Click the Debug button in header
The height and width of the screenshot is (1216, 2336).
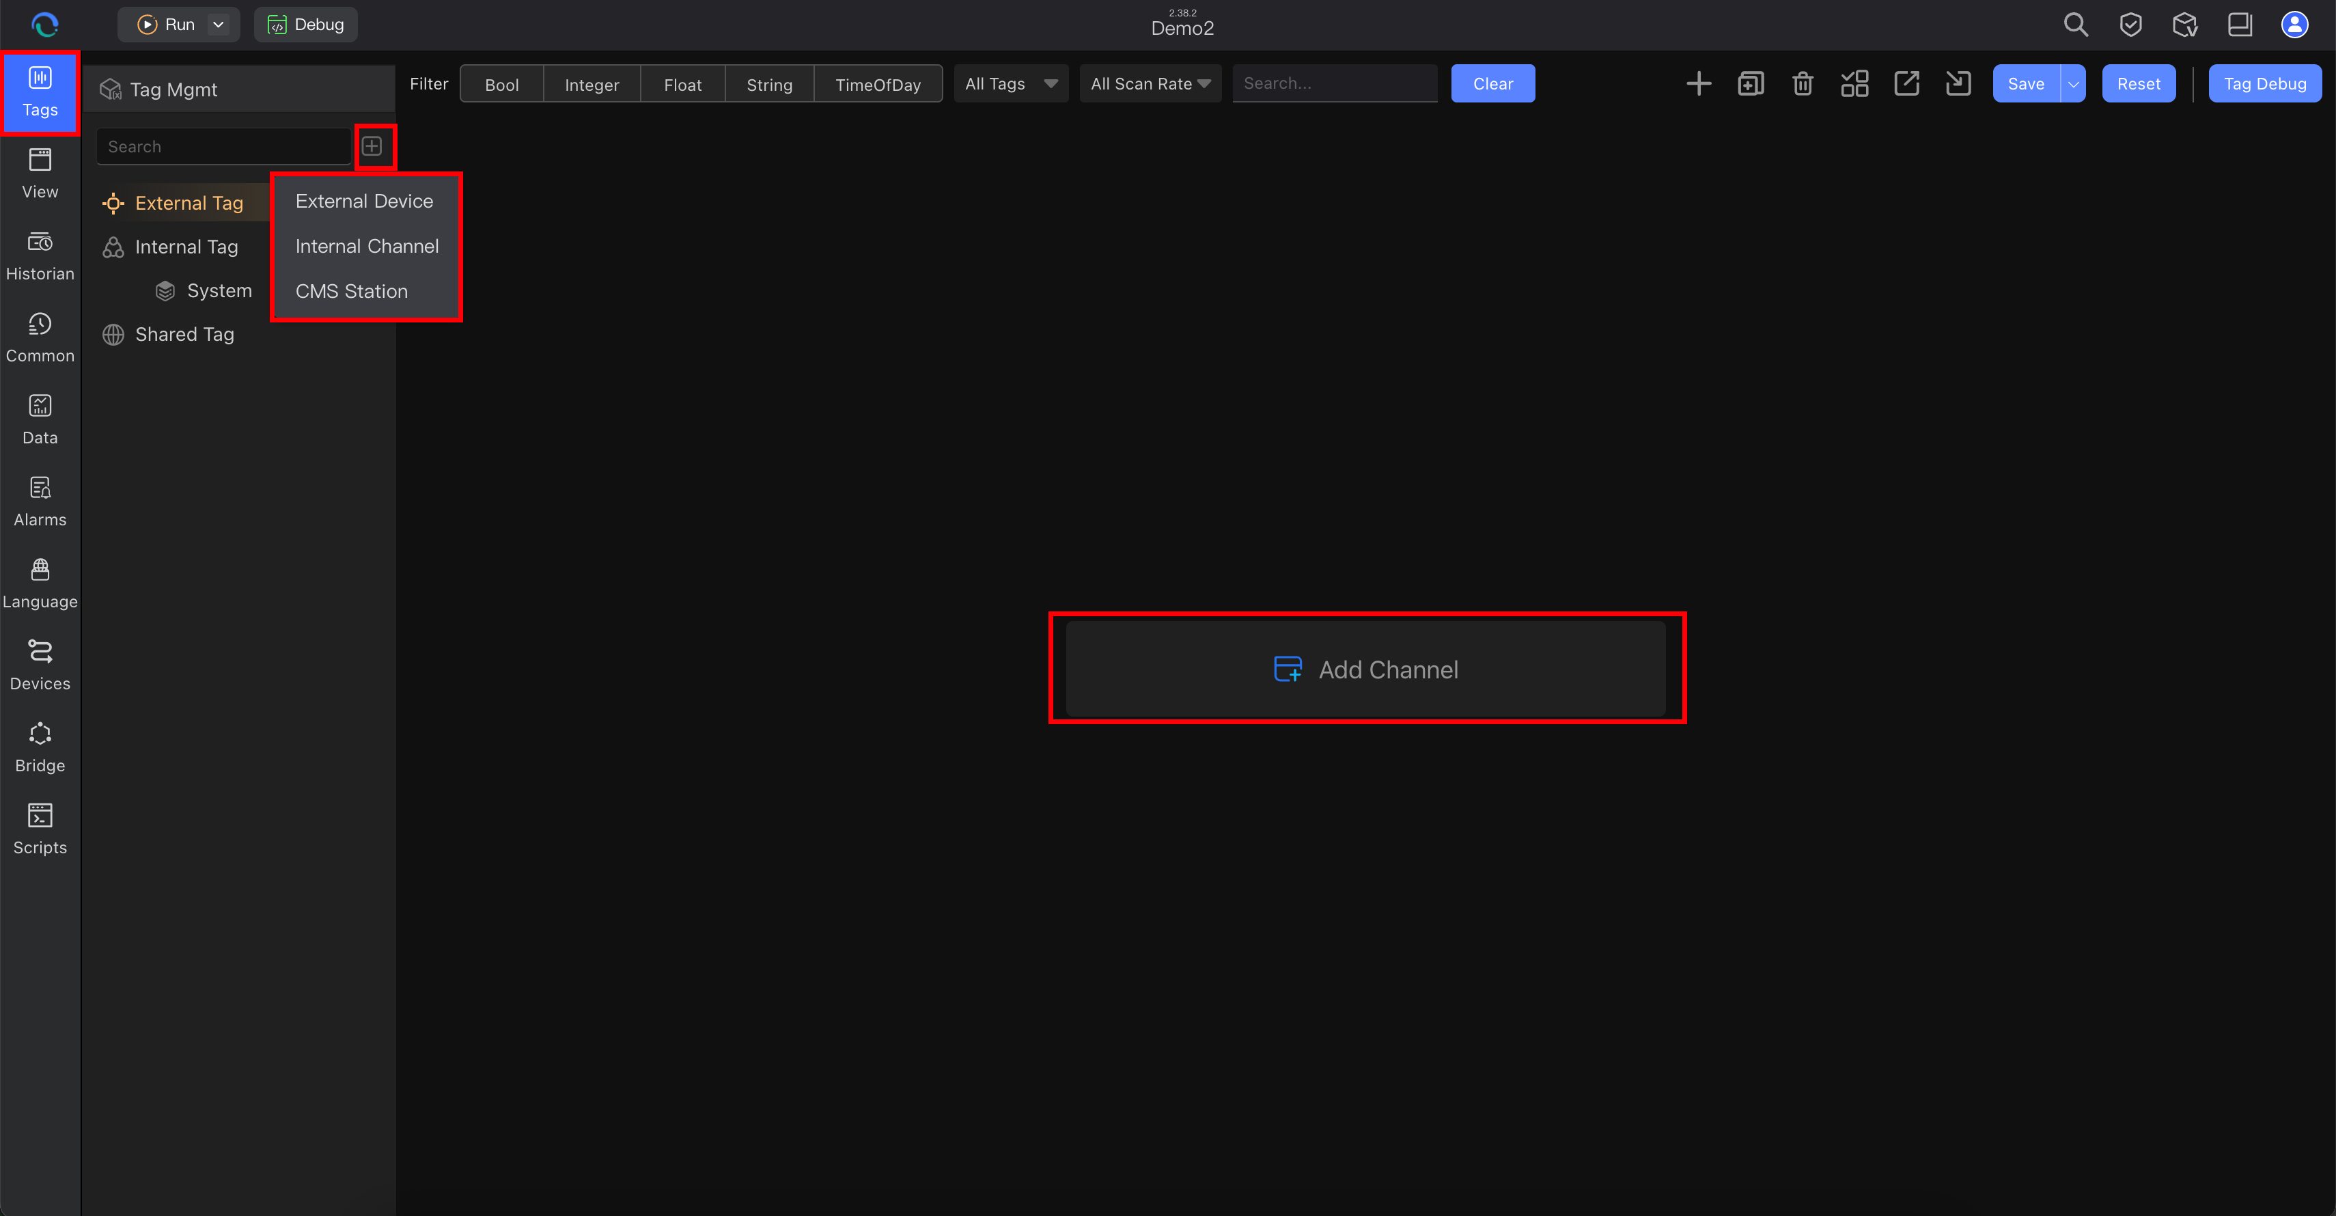[x=305, y=25]
